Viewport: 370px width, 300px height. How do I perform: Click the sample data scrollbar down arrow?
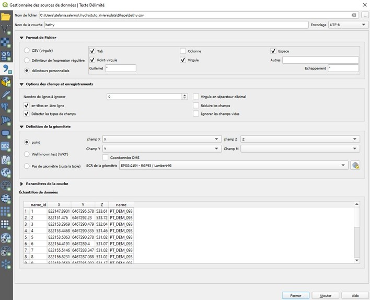[357, 260]
